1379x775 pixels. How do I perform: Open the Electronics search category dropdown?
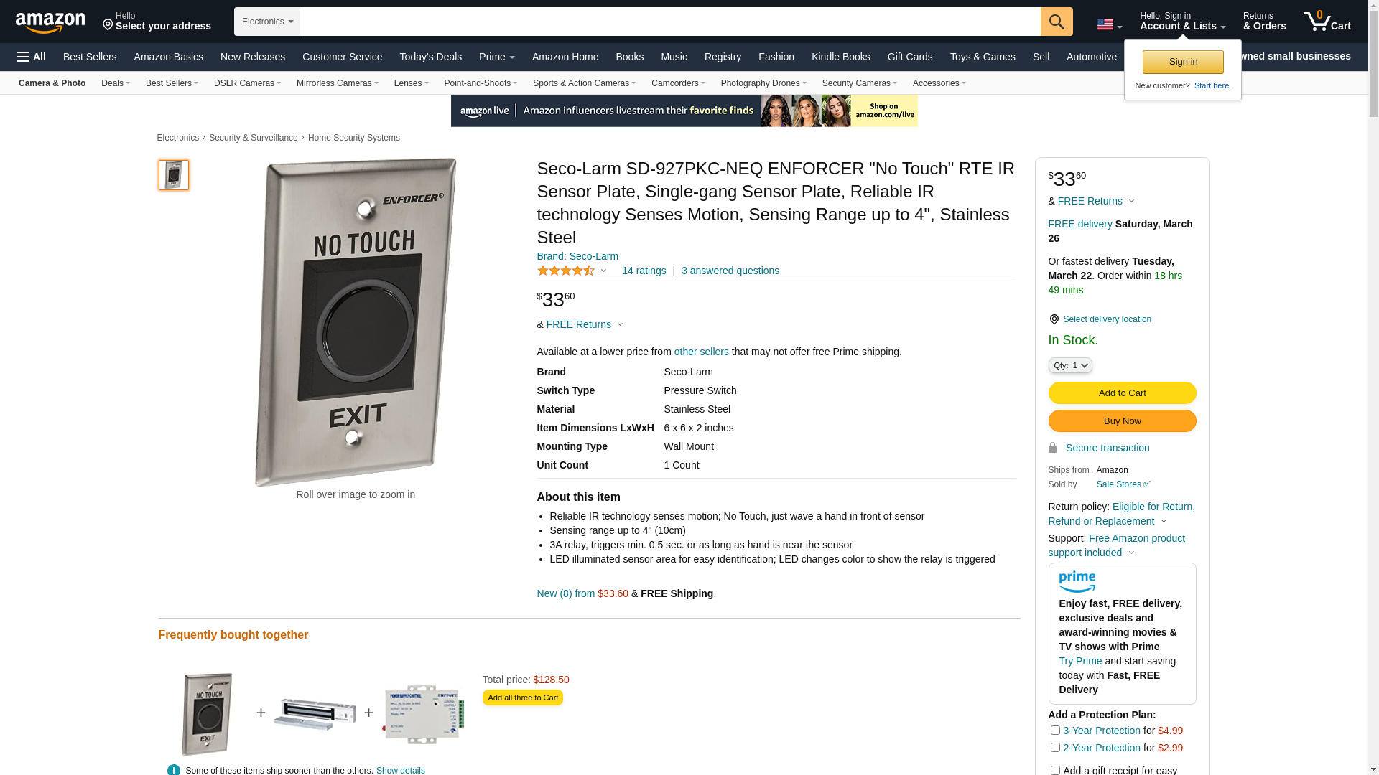click(x=267, y=22)
